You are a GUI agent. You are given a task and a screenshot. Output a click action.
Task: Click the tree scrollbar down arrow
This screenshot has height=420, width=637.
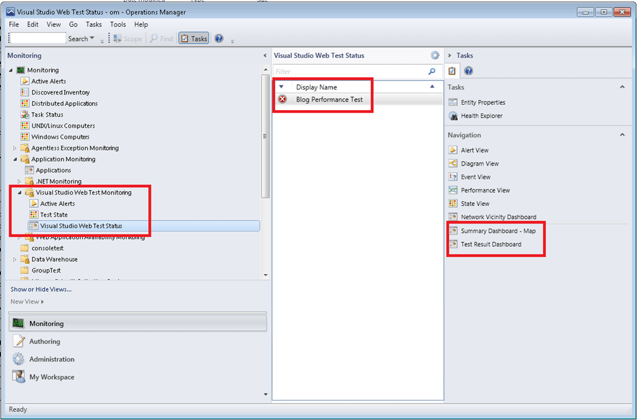click(x=266, y=275)
